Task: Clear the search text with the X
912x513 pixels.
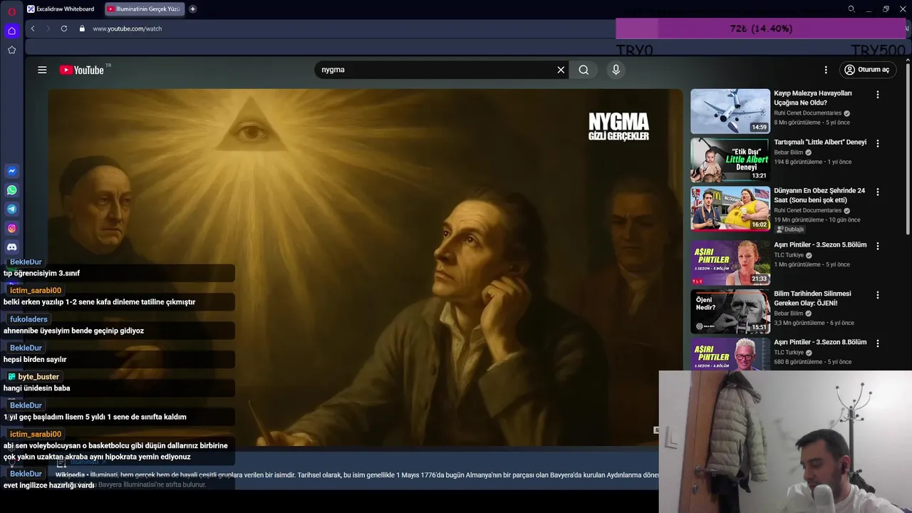Action: (561, 70)
